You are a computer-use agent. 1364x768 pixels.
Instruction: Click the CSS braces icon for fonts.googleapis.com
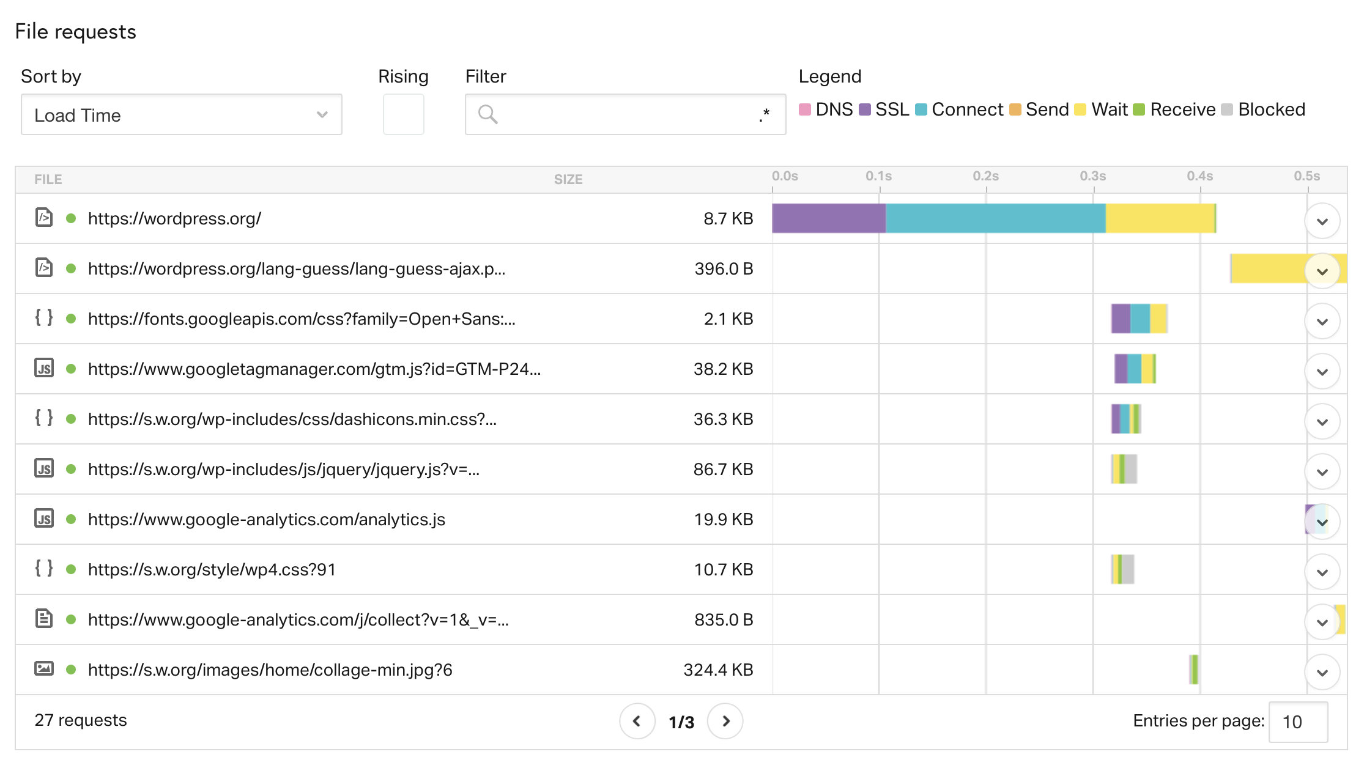[44, 318]
